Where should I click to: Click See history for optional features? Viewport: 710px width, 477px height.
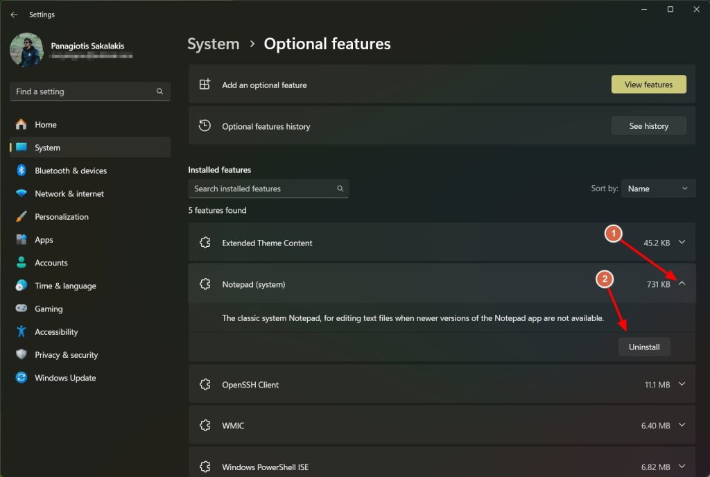click(648, 125)
